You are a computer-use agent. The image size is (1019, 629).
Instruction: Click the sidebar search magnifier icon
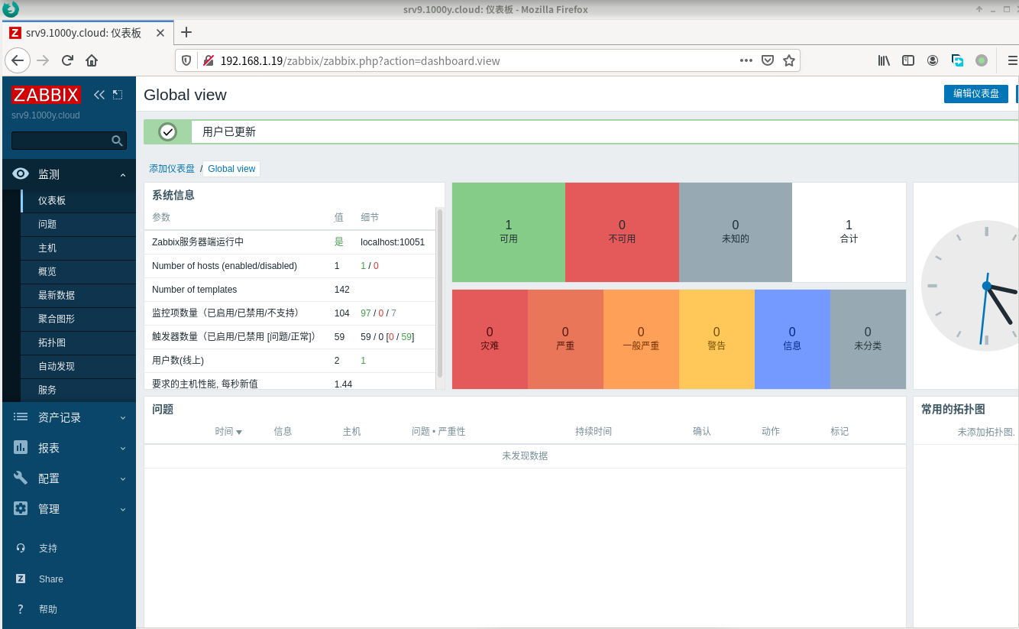click(116, 141)
